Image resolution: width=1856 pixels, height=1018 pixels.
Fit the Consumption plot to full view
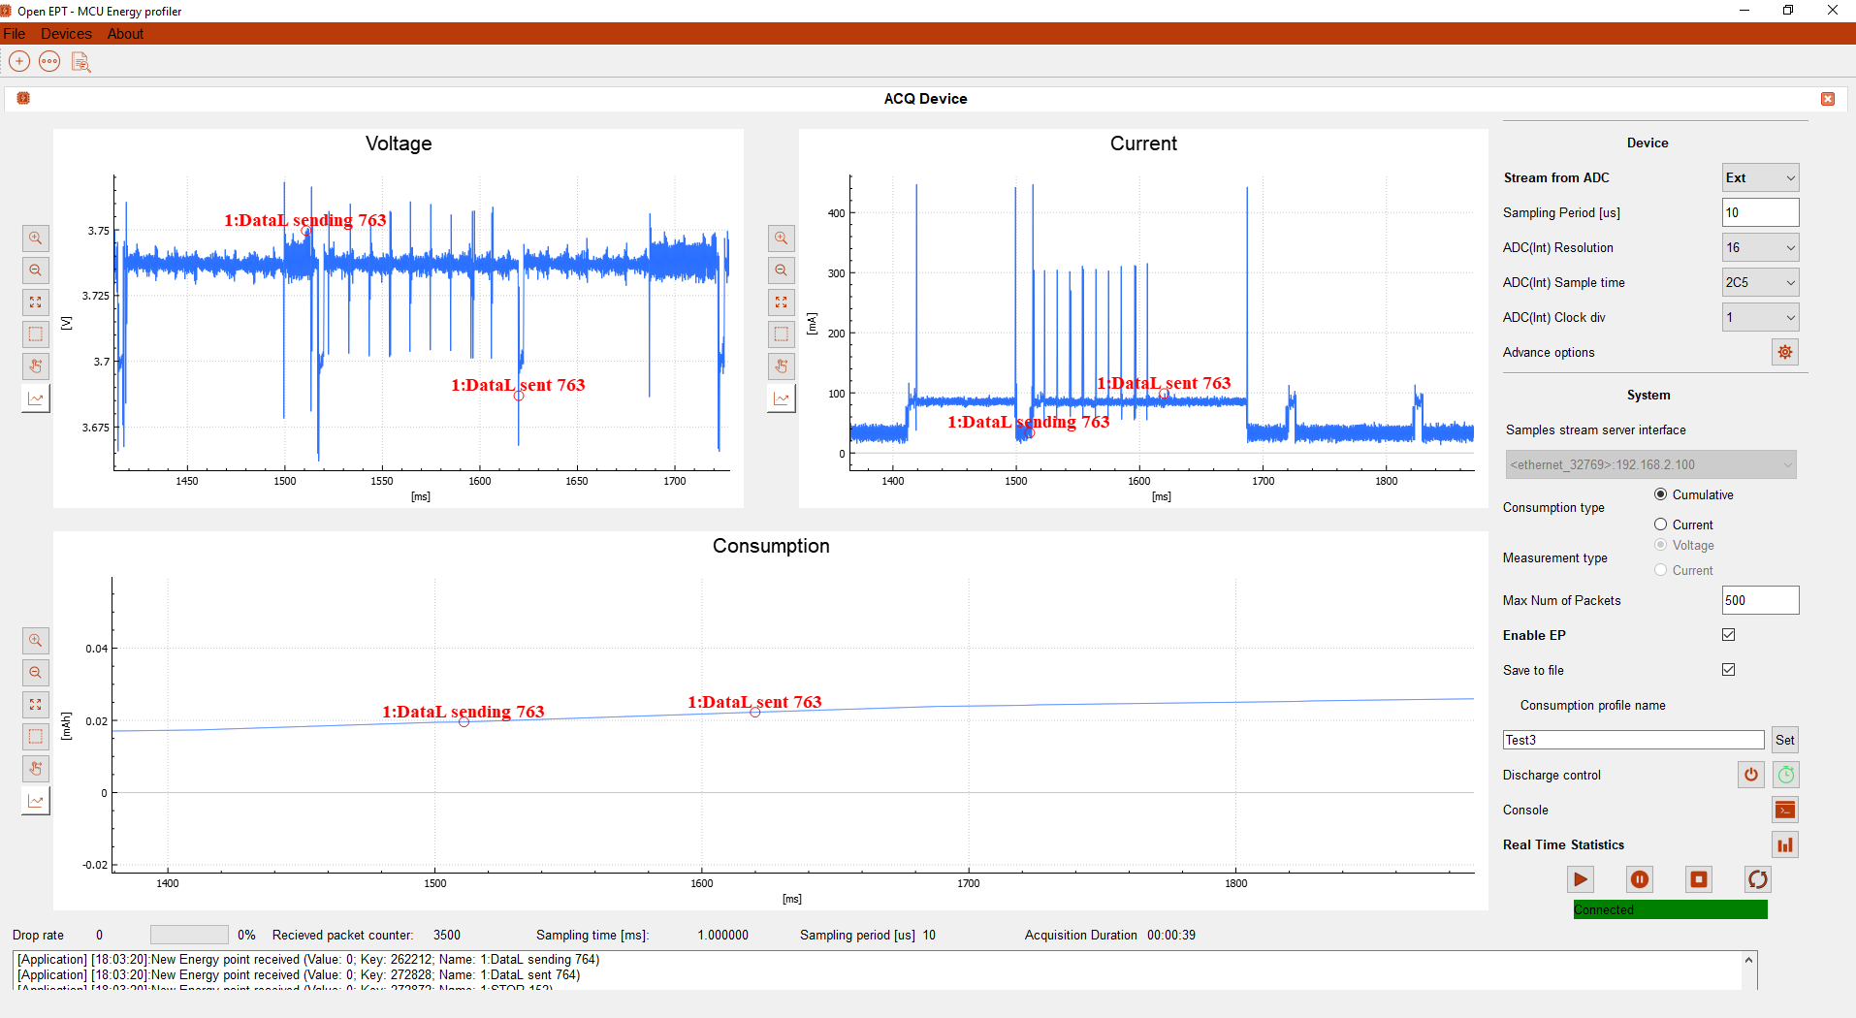36,705
